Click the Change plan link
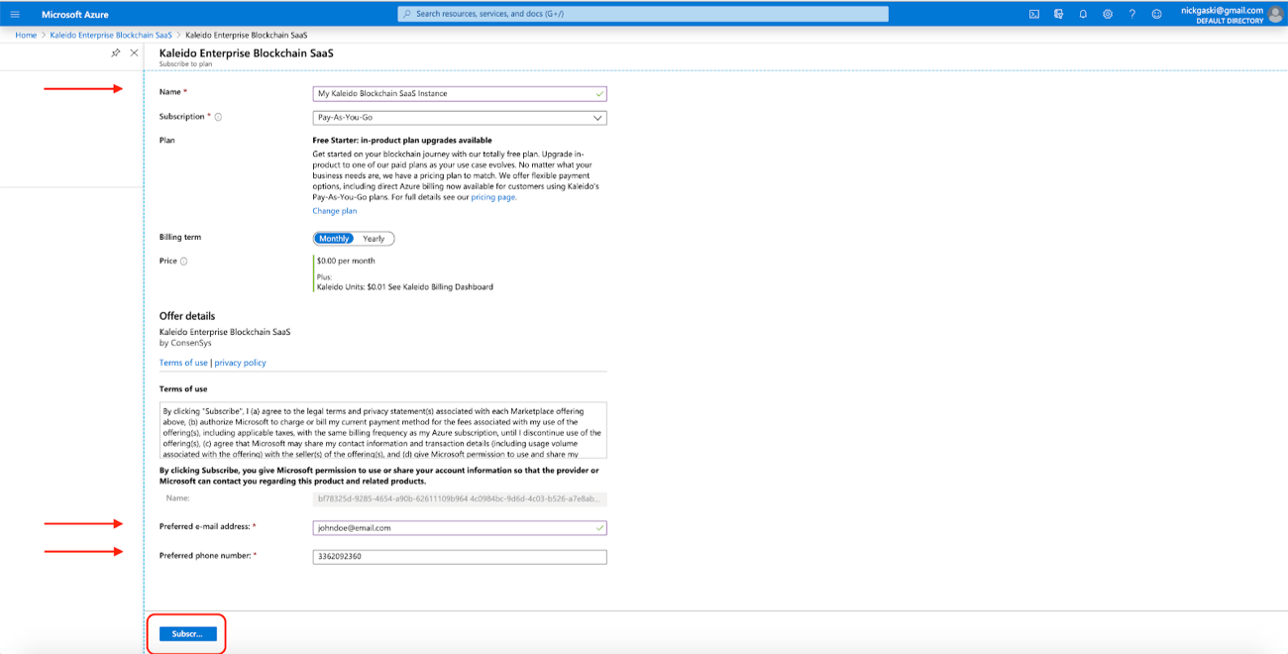The image size is (1288, 654). tap(335, 211)
